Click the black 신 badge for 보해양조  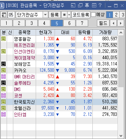[3, 64]
